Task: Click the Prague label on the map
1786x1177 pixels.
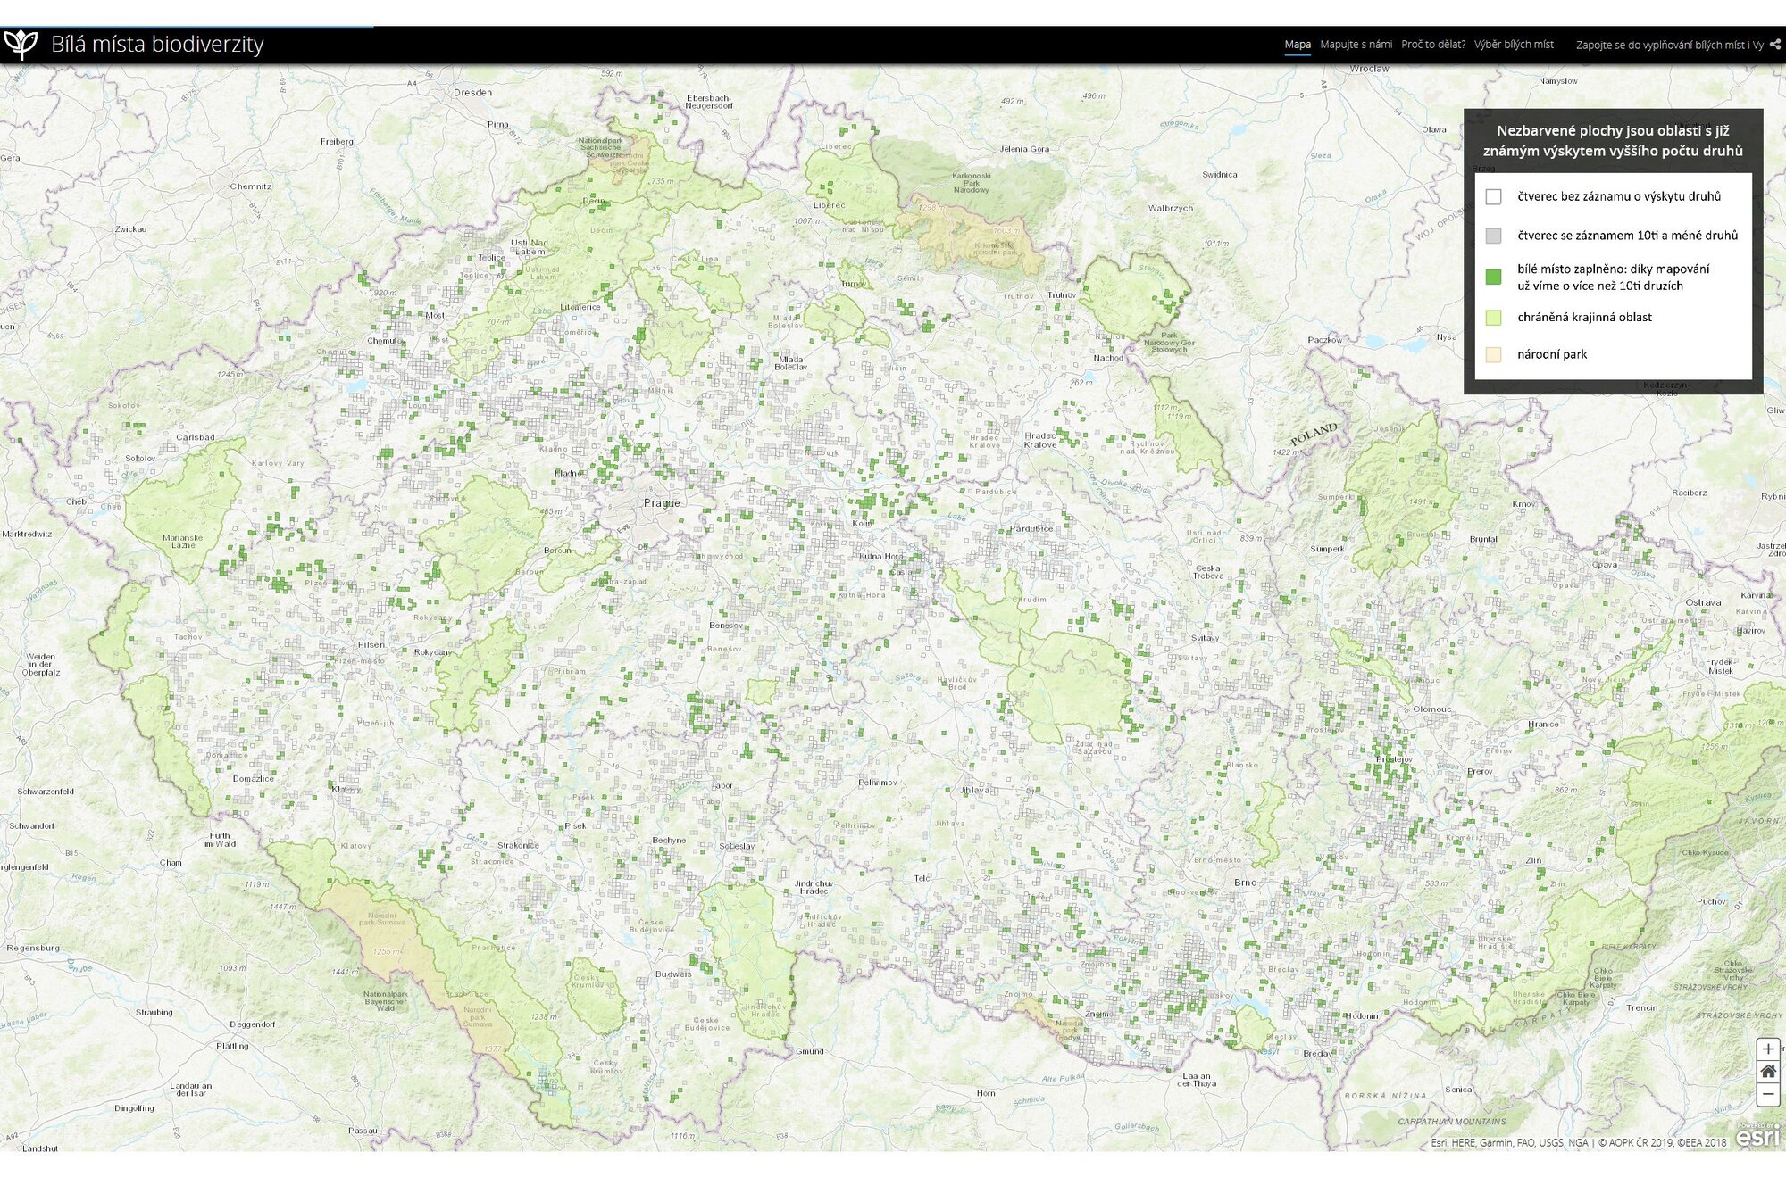Action: click(662, 503)
